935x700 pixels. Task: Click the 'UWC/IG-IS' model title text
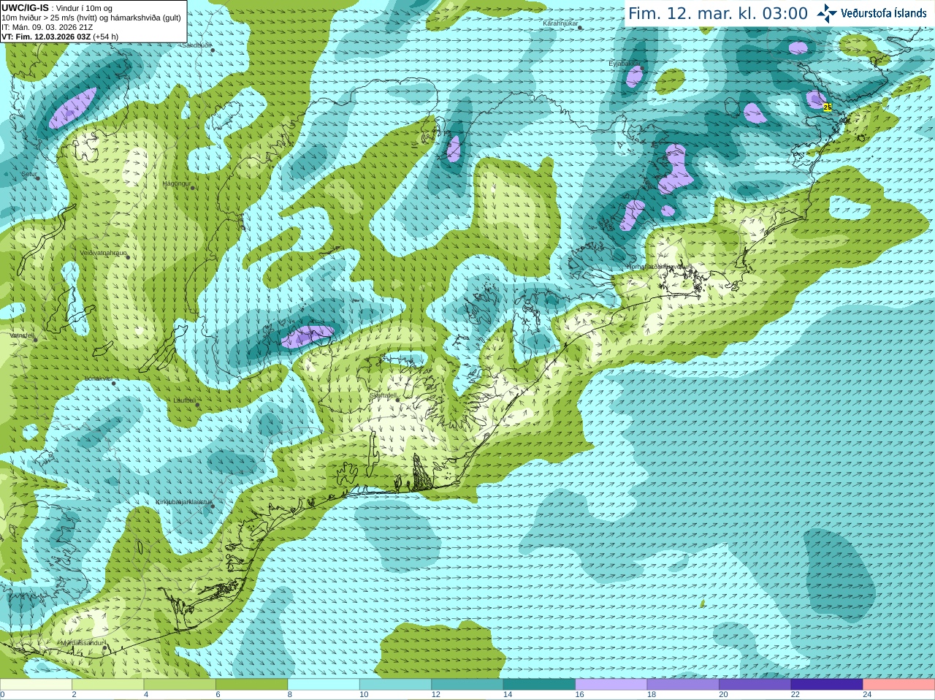coord(25,8)
